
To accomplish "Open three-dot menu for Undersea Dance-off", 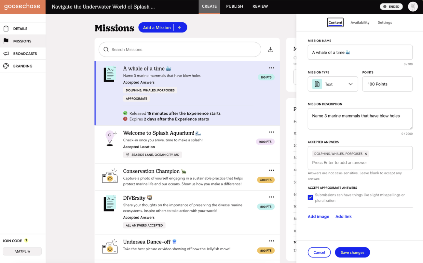I will [271, 241].
